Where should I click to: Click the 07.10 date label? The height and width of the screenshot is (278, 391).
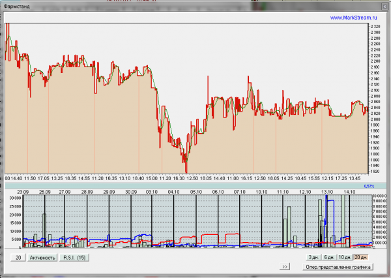[x=239, y=192]
